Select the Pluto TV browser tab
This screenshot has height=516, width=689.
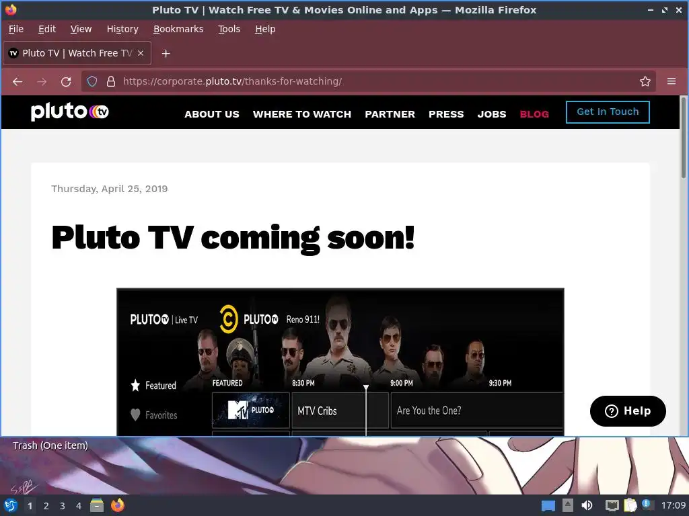(x=77, y=53)
